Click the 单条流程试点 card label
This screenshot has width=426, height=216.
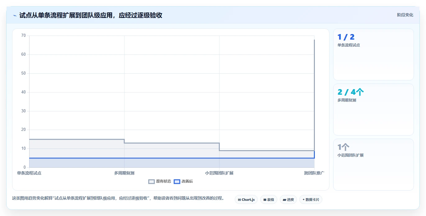pyautogui.click(x=349, y=45)
